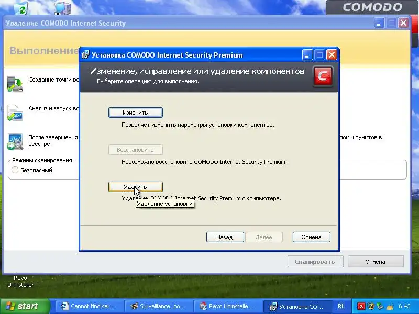Click Сканировать in the Revo Uninstaller window
This screenshot has height=314, width=419.
coord(315,262)
